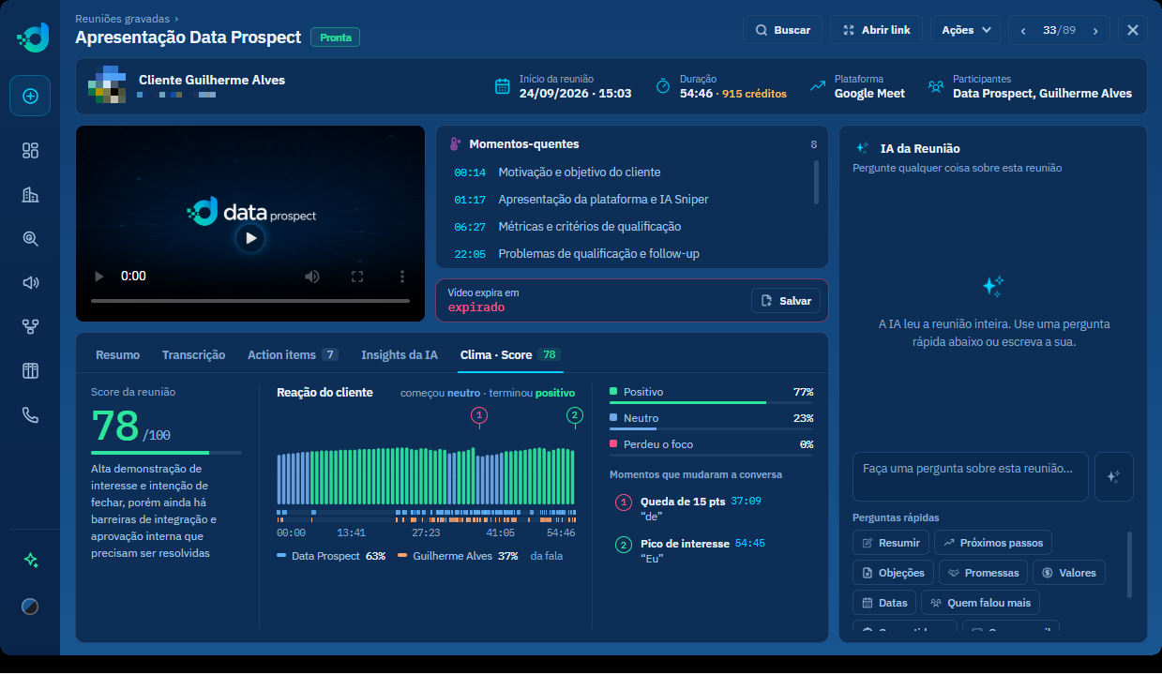Click the Momentos-quentes list scrollbar
The width and height of the screenshot is (1162, 675).
(x=816, y=182)
